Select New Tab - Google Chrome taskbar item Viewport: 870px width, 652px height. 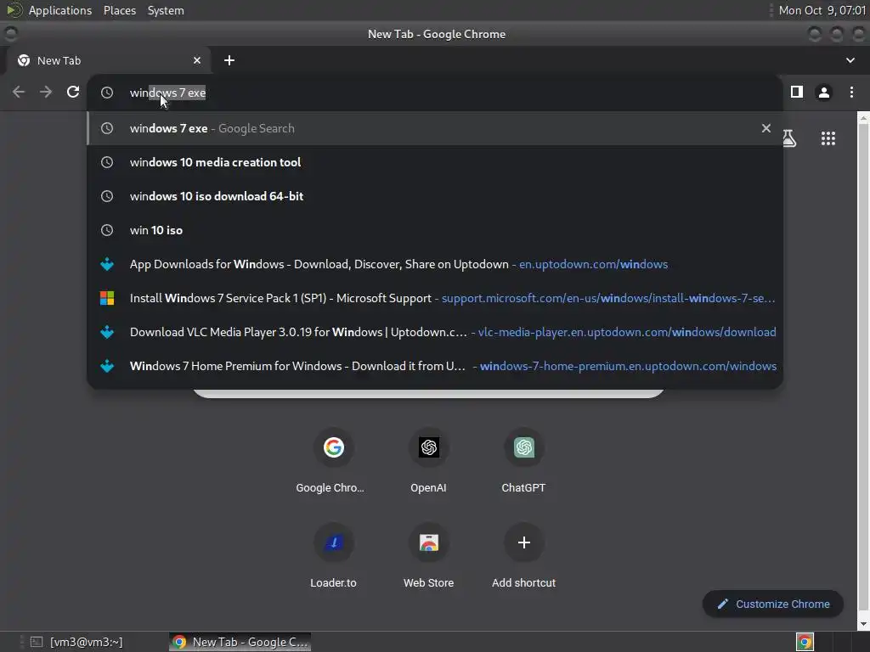240,642
